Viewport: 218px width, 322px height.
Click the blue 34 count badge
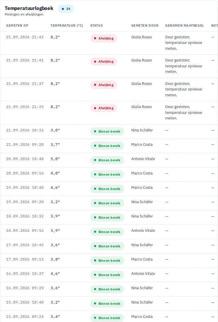point(66,9)
